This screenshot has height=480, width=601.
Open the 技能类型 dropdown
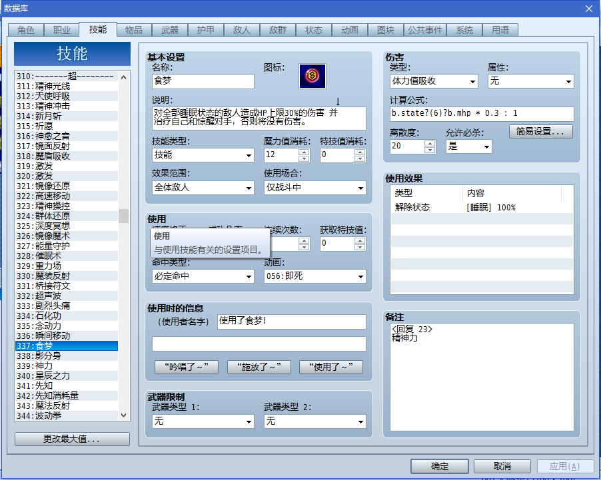(x=203, y=155)
